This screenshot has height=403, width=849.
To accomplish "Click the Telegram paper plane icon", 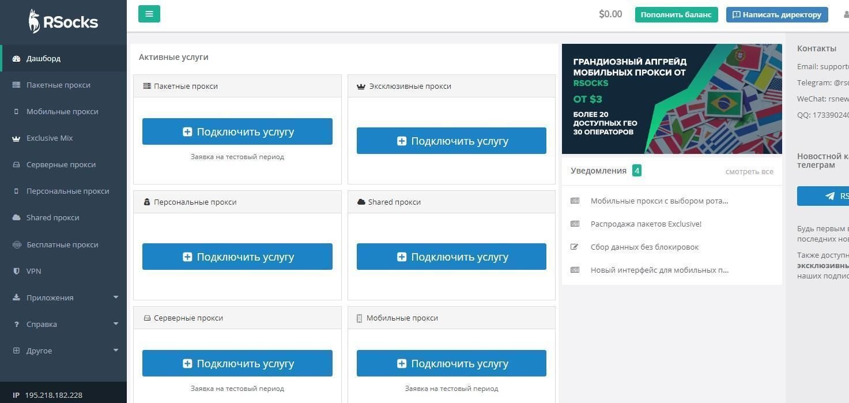I will pyautogui.click(x=830, y=196).
